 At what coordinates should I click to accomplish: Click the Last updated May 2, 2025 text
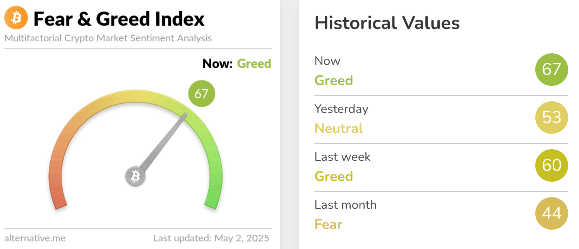[x=211, y=238]
